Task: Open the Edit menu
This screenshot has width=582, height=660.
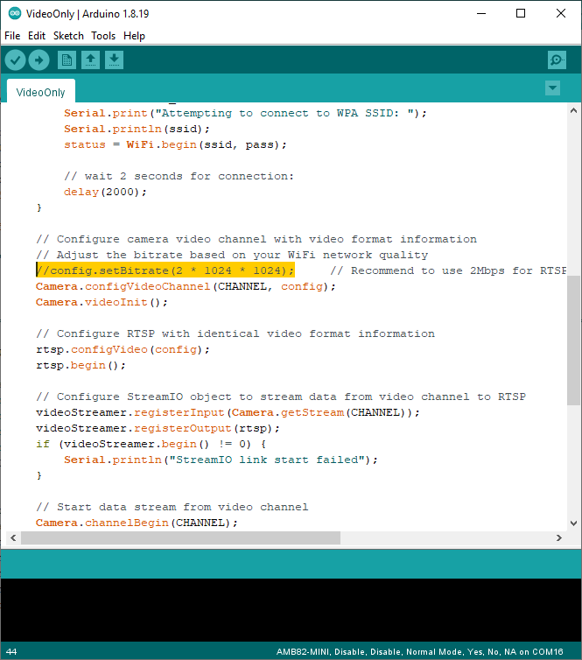Action: click(37, 36)
